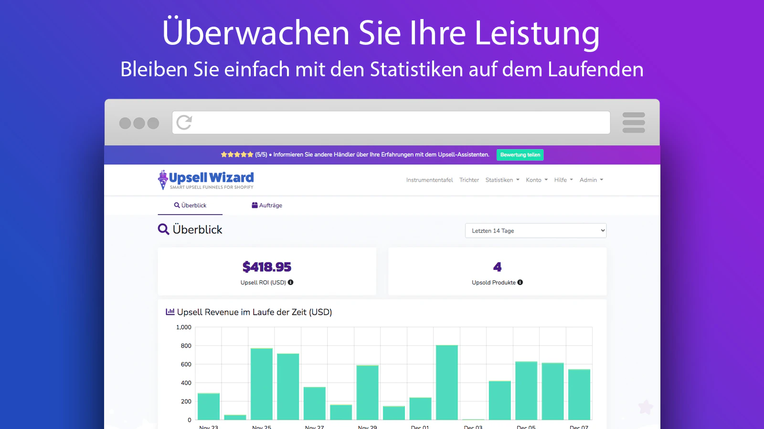Open the Trichter nav link
This screenshot has width=764, height=429.
469,180
